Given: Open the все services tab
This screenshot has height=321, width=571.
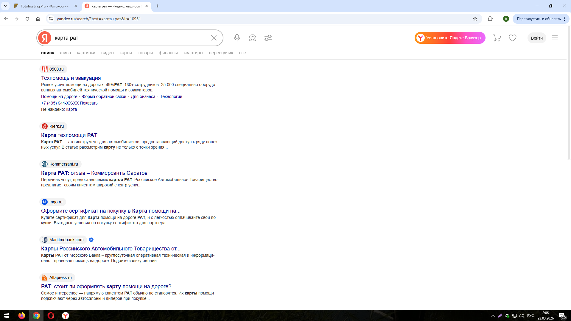Looking at the screenshot, I should click(x=242, y=53).
